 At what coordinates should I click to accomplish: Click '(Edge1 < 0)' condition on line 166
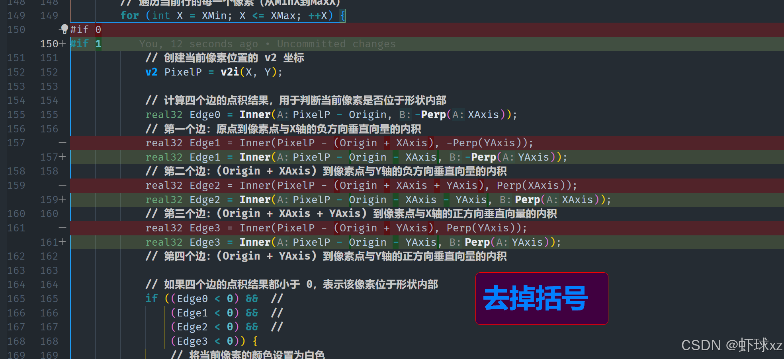(205, 313)
